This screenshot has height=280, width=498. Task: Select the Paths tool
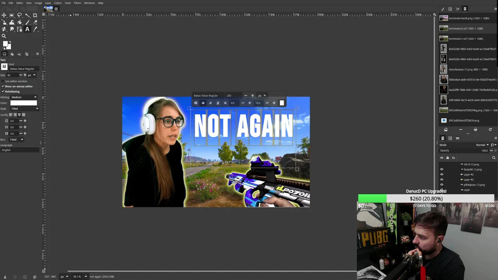click(x=19, y=29)
